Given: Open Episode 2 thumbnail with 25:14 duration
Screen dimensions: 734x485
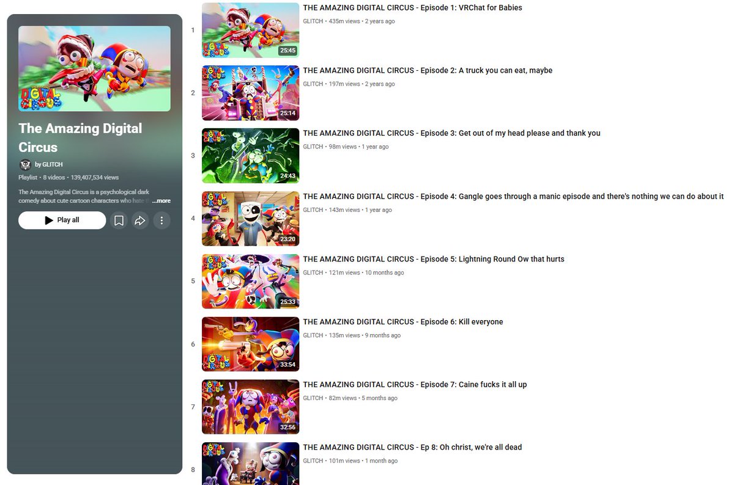Looking at the screenshot, I should click(251, 93).
